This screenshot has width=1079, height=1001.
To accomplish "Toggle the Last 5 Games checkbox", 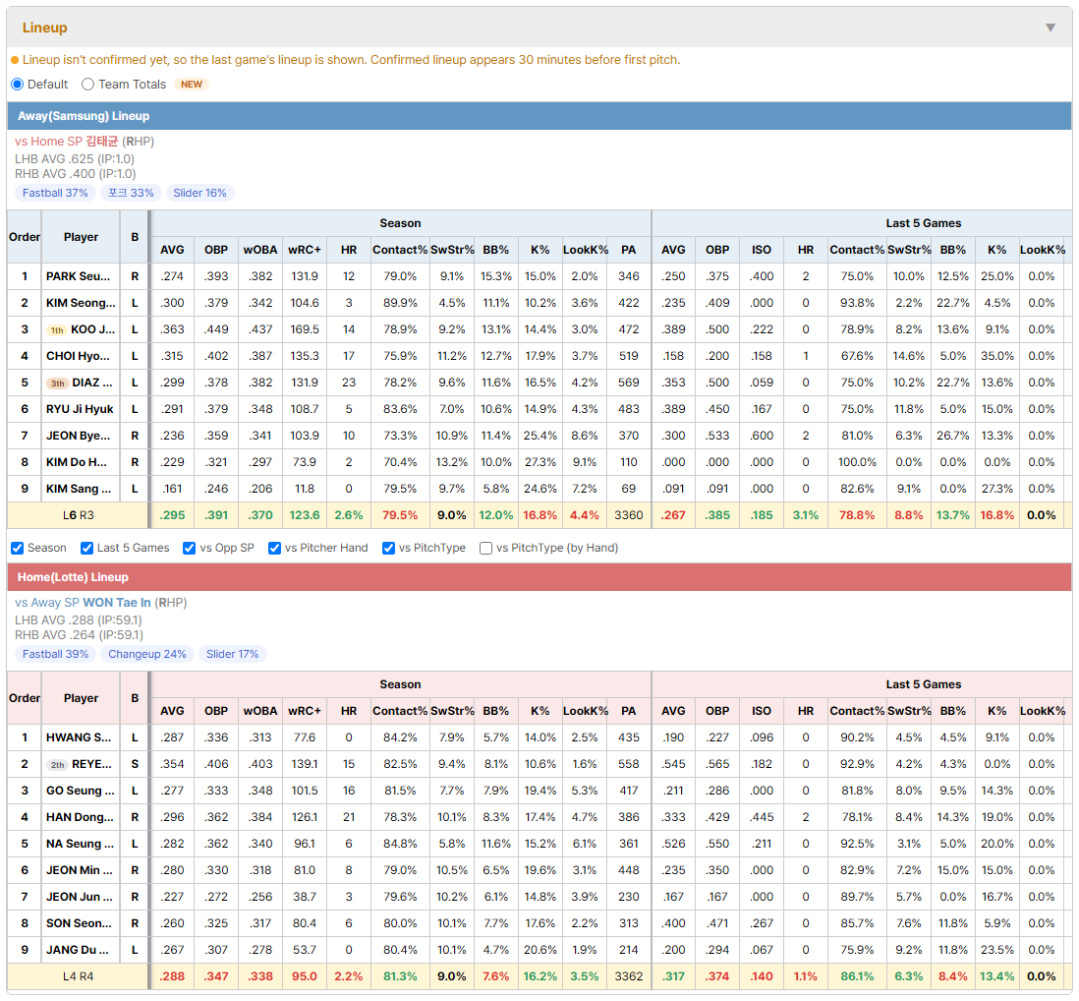I will (86, 548).
